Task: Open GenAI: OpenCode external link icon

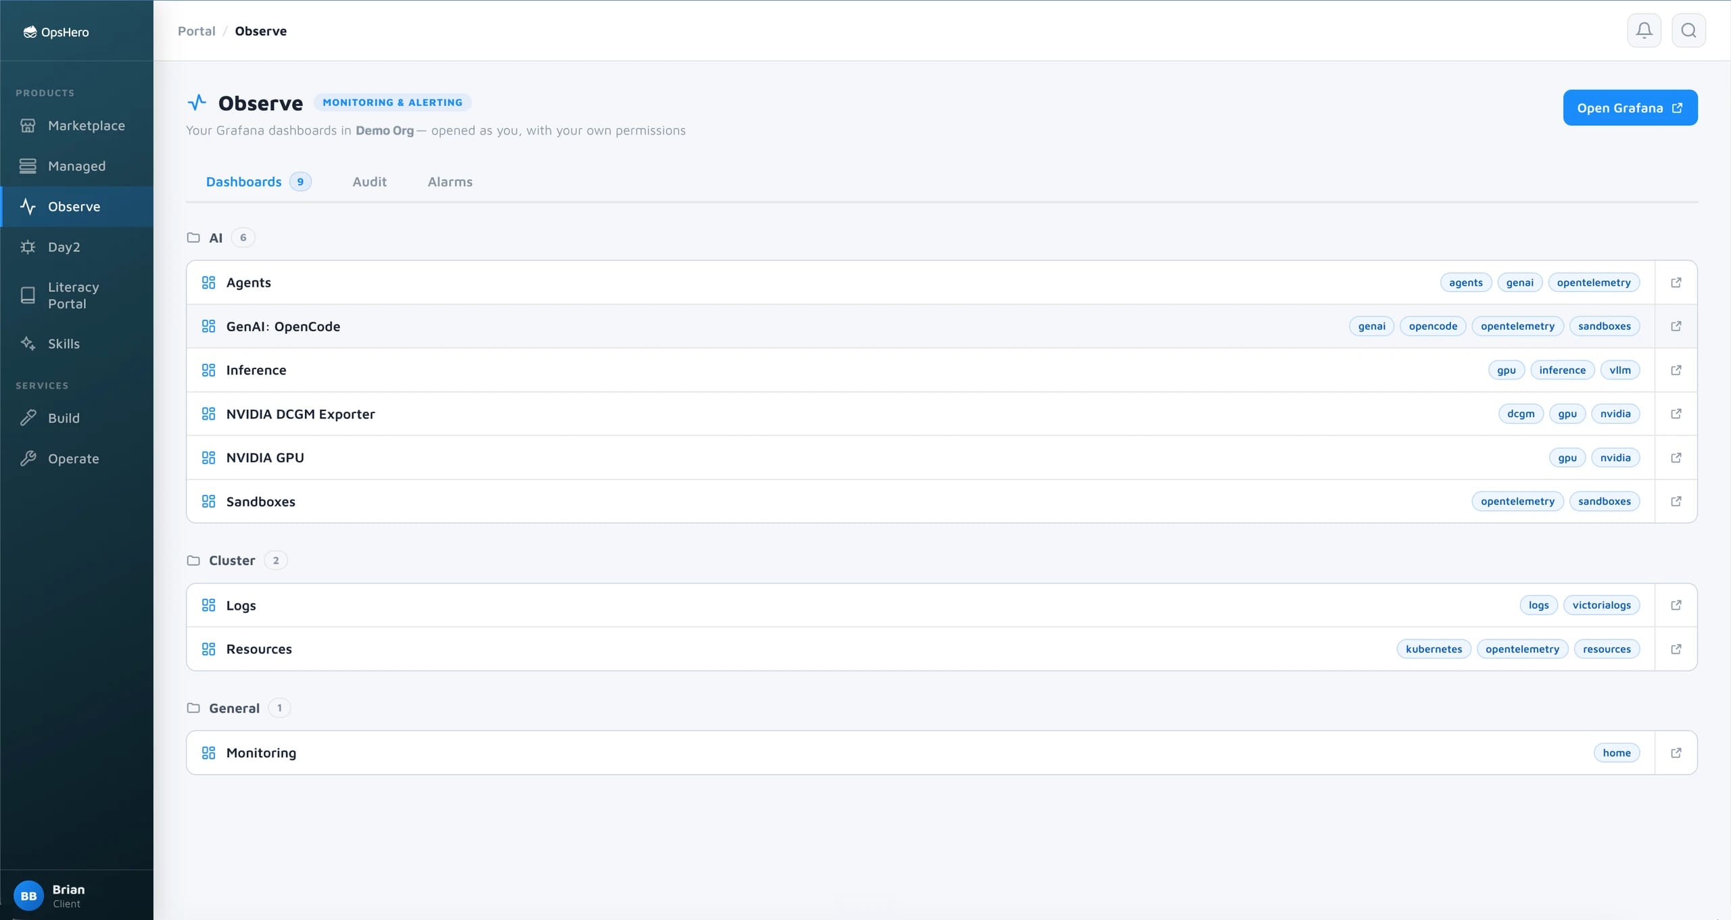Action: pos(1676,326)
